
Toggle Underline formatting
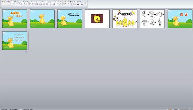22,4
